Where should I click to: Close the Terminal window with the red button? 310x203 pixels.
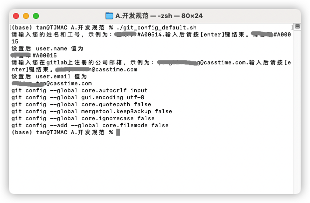click(16, 16)
